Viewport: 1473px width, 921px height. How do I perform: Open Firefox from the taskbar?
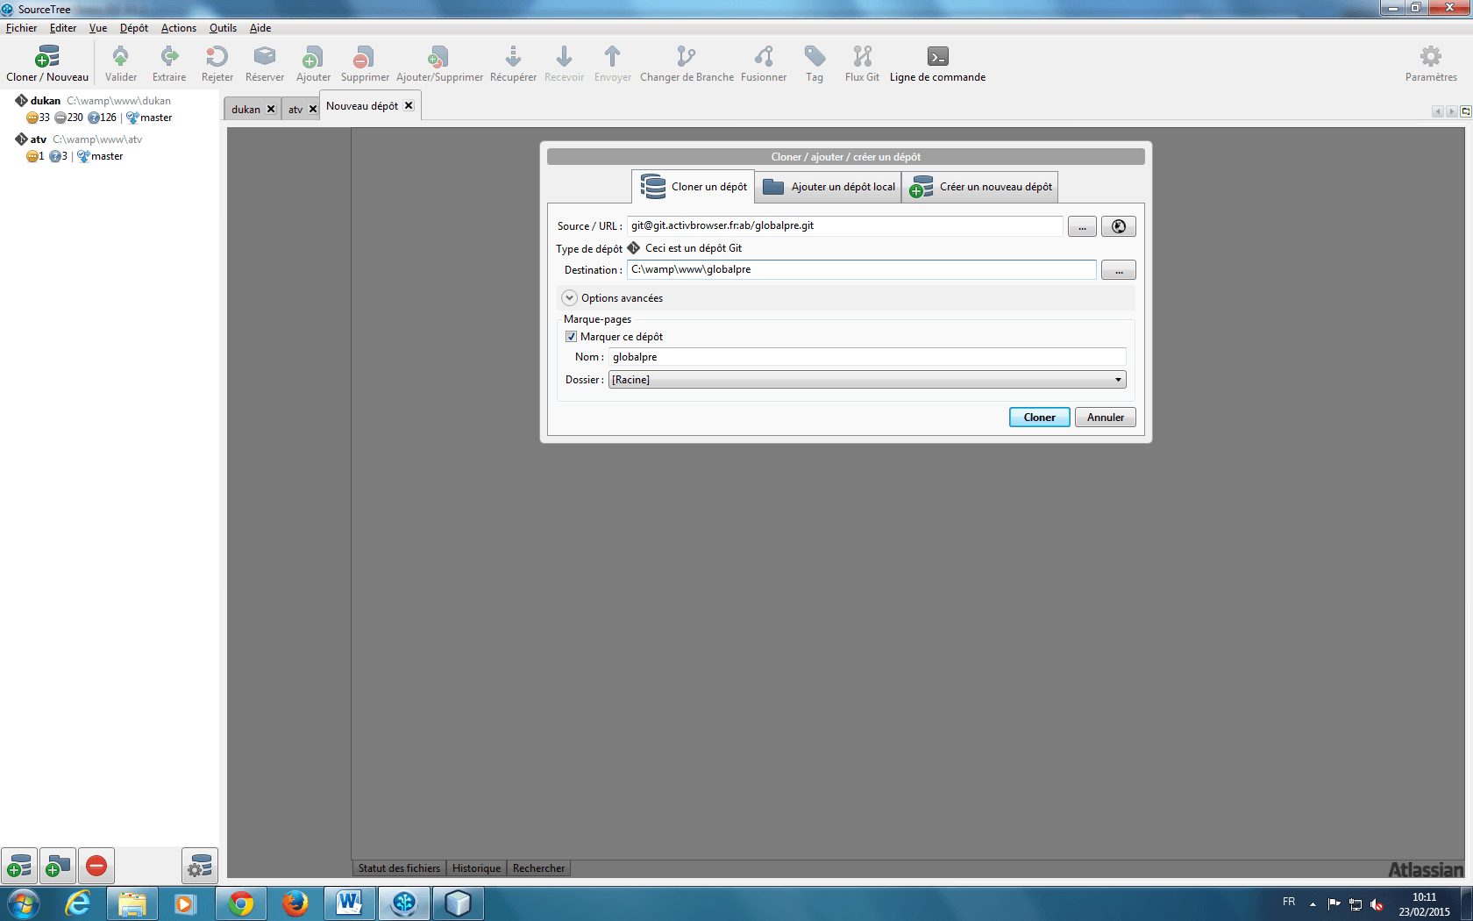click(x=295, y=903)
